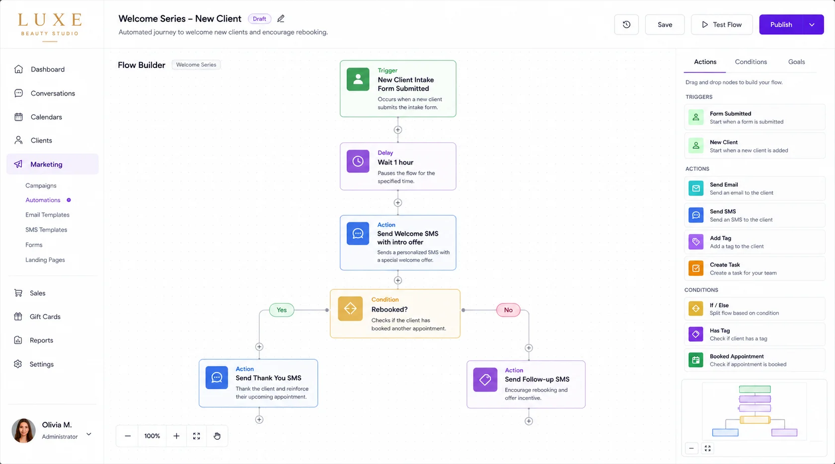Click the Publish button
The image size is (835, 464).
pos(781,24)
